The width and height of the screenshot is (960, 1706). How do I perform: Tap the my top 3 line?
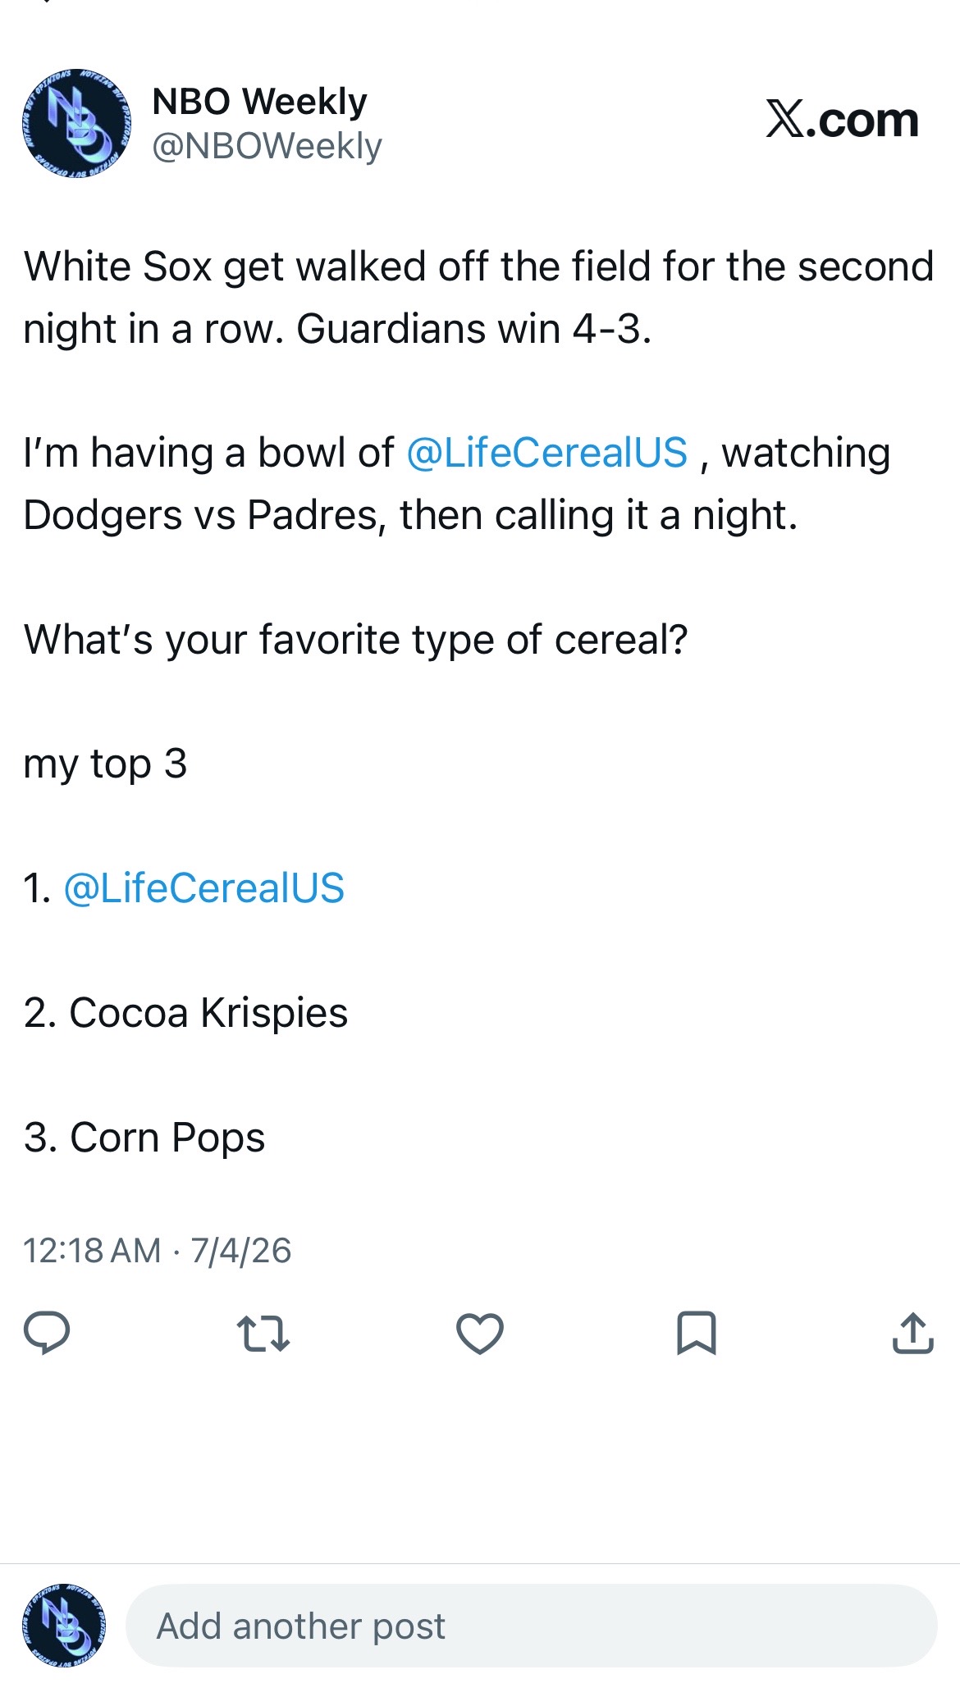tap(105, 764)
